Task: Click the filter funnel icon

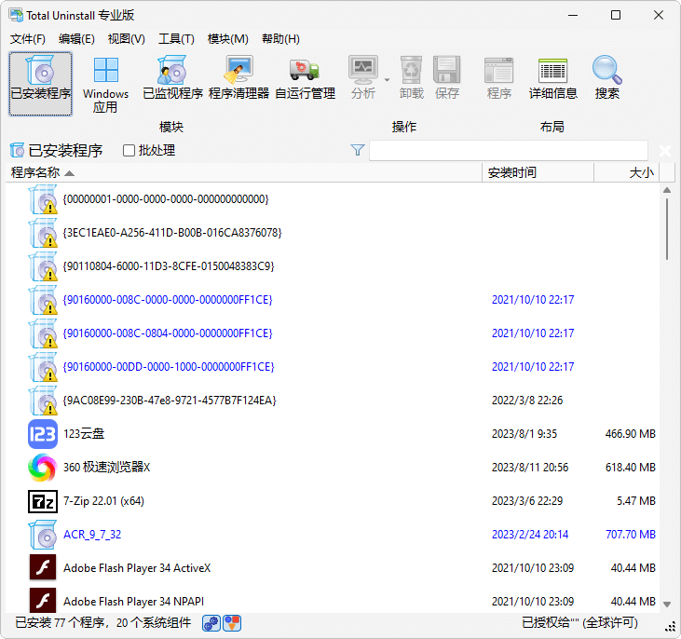Action: coord(357,150)
